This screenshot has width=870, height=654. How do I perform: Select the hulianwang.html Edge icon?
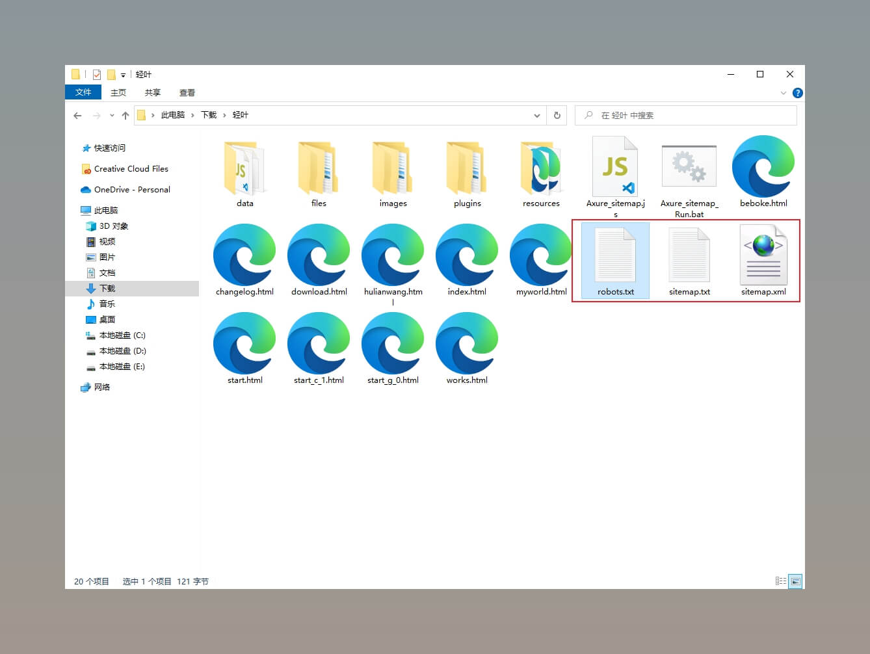393,255
